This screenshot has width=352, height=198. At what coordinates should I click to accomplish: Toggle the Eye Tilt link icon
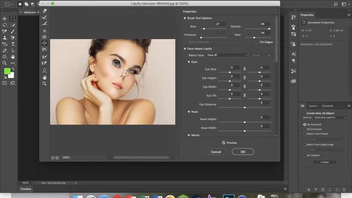click(245, 95)
